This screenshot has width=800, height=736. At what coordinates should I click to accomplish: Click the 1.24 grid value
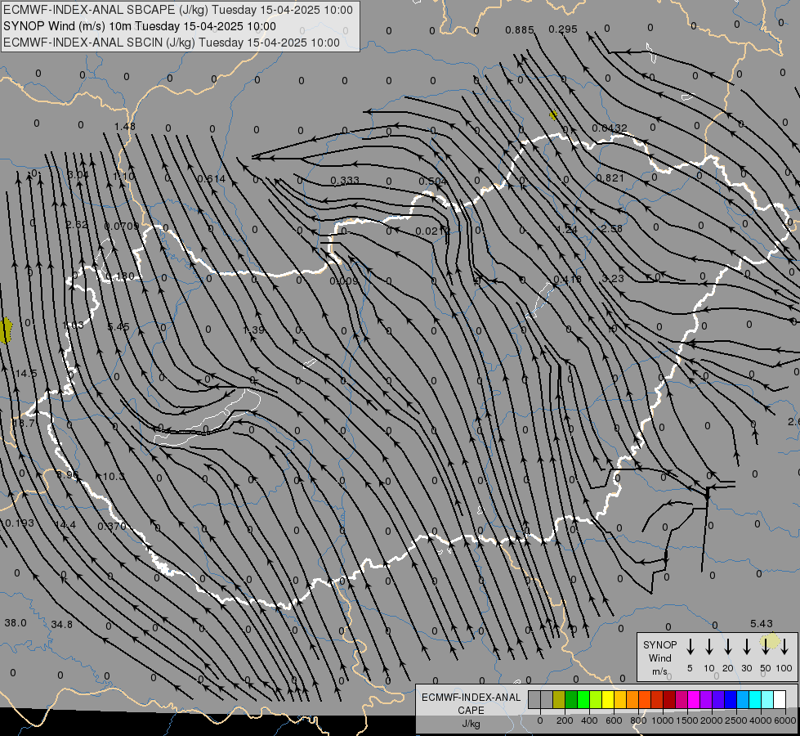[567, 230]
